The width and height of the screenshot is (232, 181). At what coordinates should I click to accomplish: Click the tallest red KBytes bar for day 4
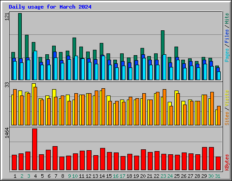[x=34, y=149]
